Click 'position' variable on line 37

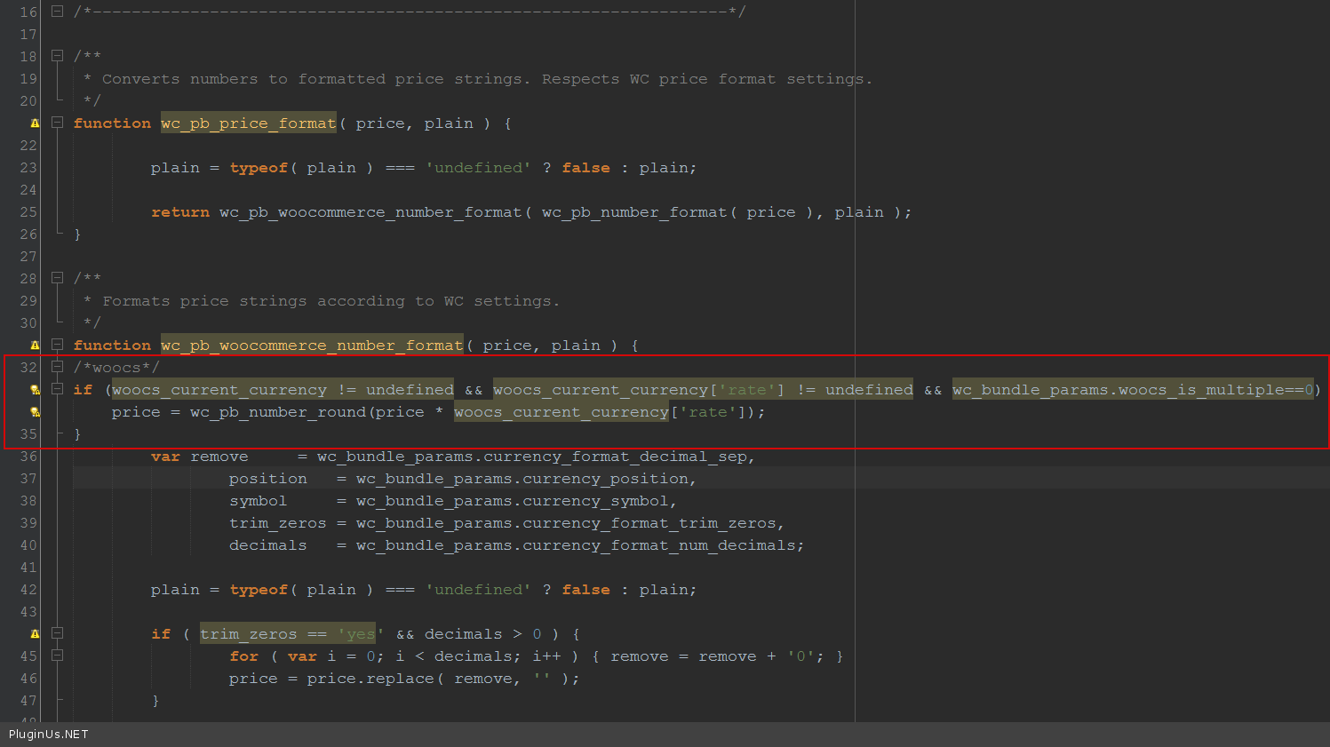pos(268,479)
